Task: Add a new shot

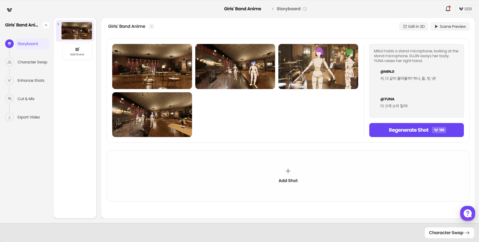Action: (x=288, y=176)
